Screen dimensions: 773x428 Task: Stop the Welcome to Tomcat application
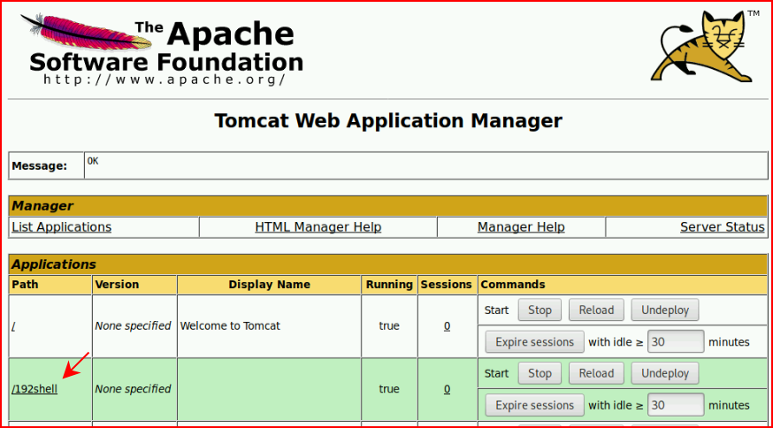[x=540, y=310]
